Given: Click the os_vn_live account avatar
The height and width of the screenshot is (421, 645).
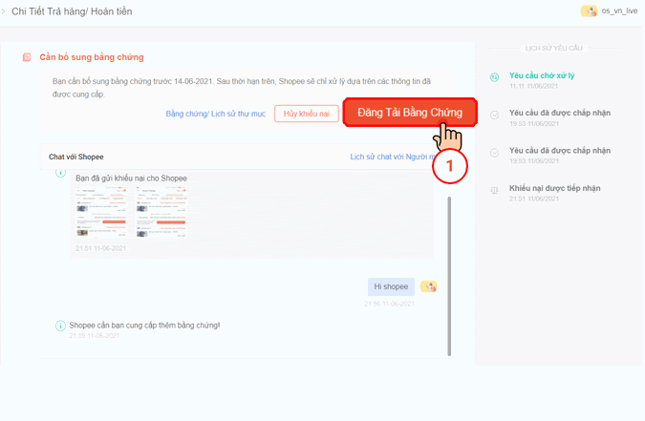Looking at the screenshot, I should point(589,11).
